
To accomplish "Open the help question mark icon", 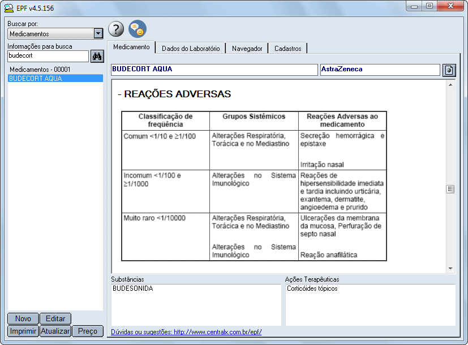I will (116, 29).
